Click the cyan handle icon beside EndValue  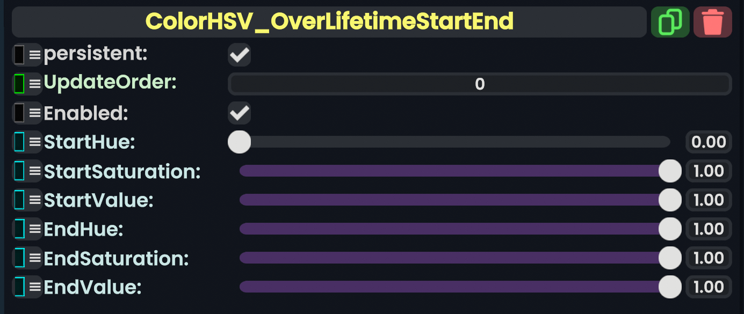coord(20,287)
